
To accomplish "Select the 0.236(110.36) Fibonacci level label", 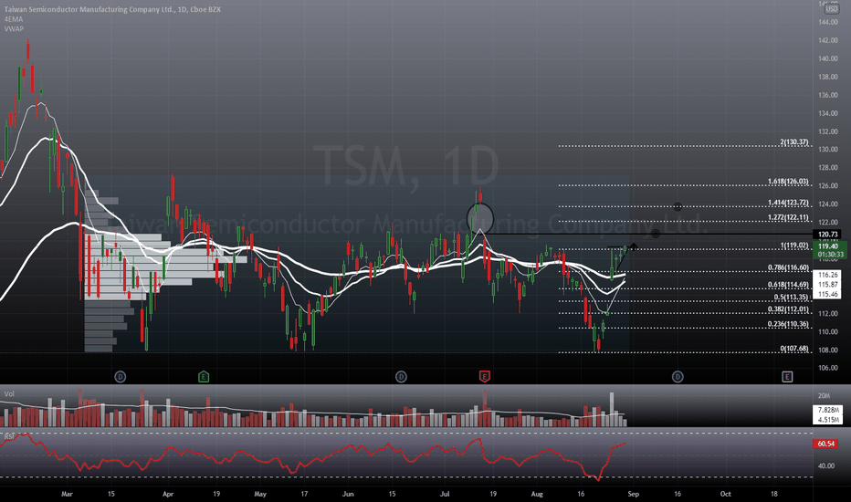I will point(788,324).
